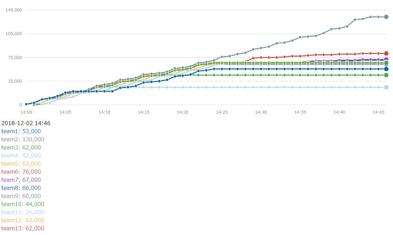Click the team8: 66,000 legend entry
The width and height of the screenshot is (393, 235).
click(21, 188)
